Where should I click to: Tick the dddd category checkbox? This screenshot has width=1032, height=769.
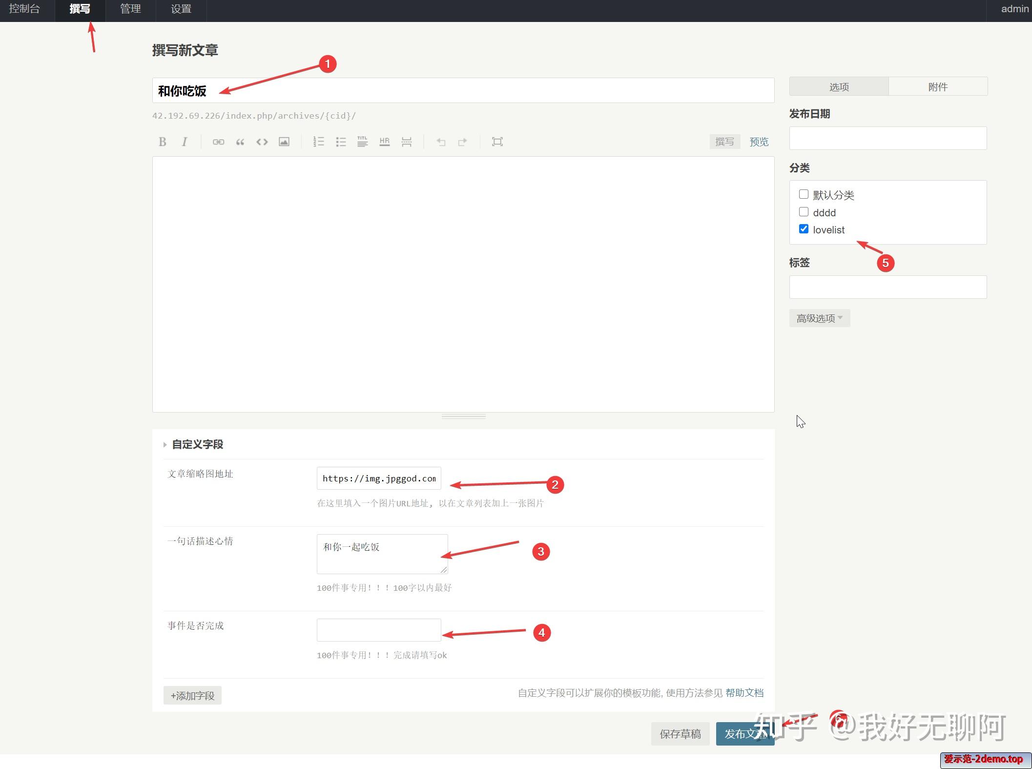coord(804,212)
